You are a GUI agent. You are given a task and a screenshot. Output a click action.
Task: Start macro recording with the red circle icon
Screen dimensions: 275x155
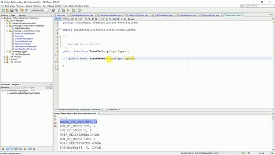(x=122, y=19)
